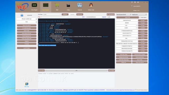Open the iPhone7 model dropdown

pos(27,19)
